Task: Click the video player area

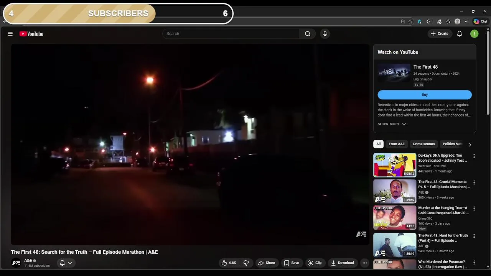Action: (190, 145)
